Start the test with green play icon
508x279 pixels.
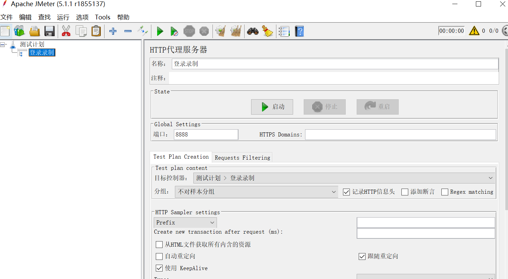[x=160, y=31]
